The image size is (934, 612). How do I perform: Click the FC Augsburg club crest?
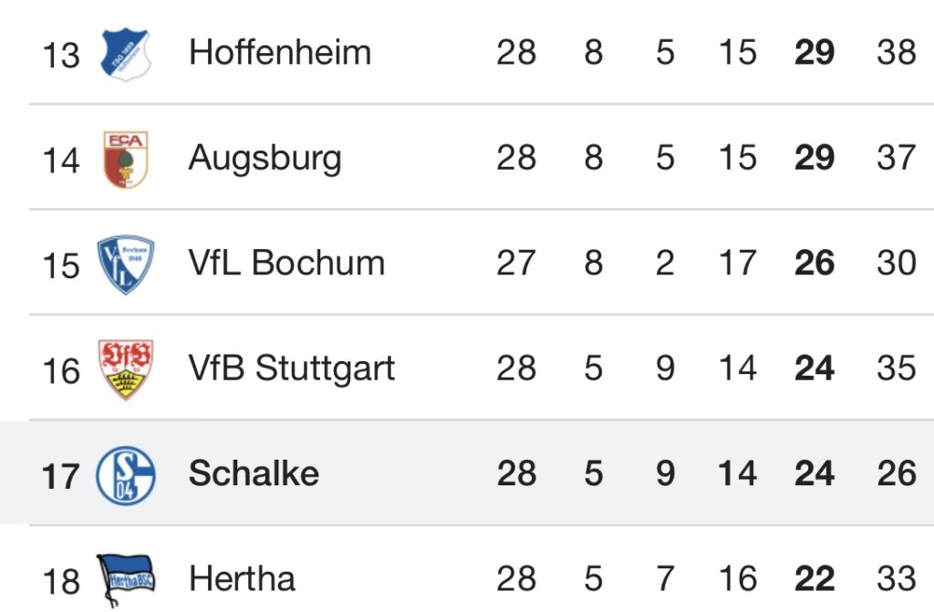(x=125, y=159)
